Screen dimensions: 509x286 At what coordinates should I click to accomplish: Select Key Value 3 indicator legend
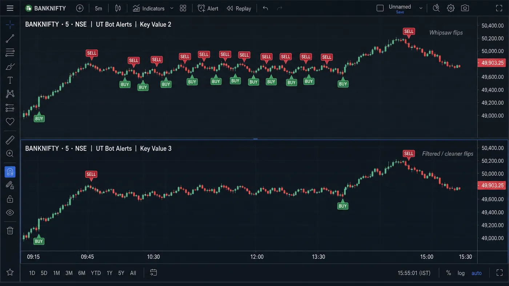point(156,148)
